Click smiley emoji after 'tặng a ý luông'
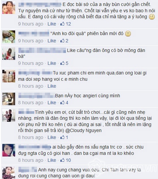 coord(152,17)
